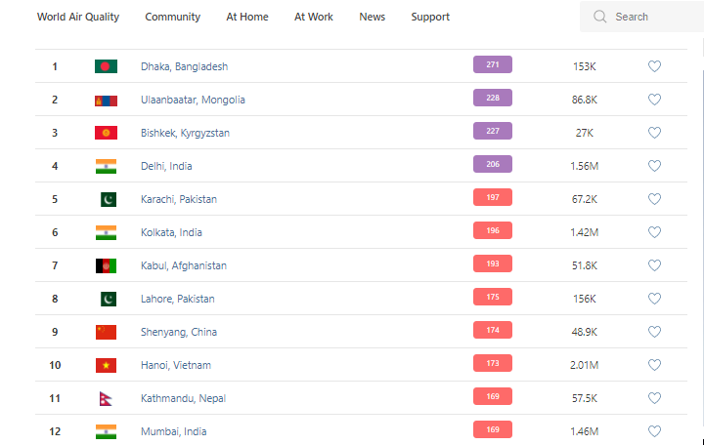Click the China flag beside Shenyang
The image size is (704, 445).
click(x=106, y=332)
